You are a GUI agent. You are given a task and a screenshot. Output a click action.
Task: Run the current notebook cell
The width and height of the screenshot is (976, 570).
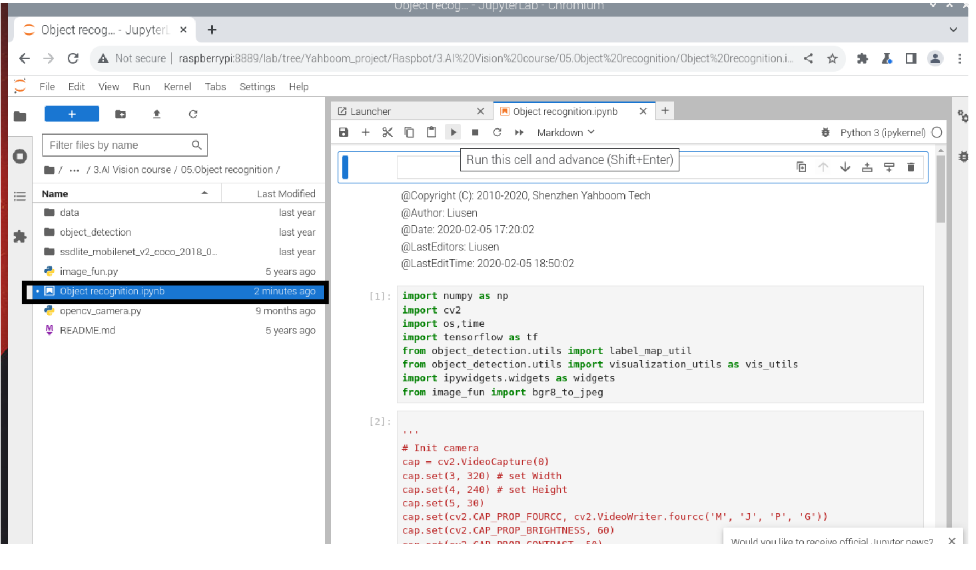pyautogui.click(x=453, y=132)
